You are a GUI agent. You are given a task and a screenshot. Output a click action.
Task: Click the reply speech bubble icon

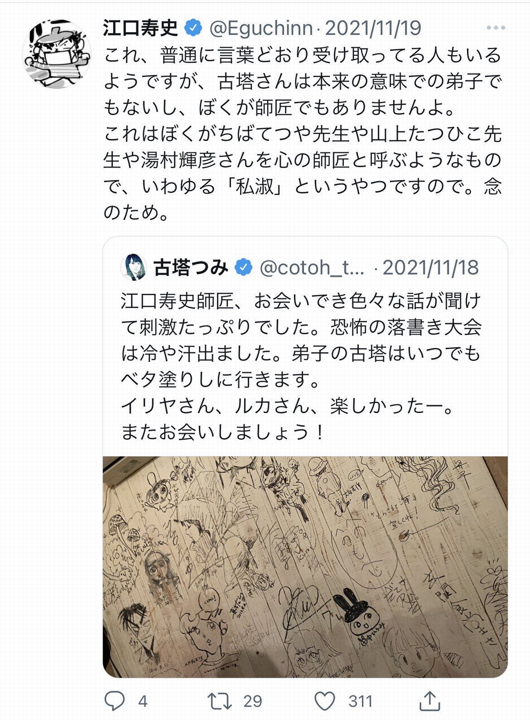coord(115,700)
